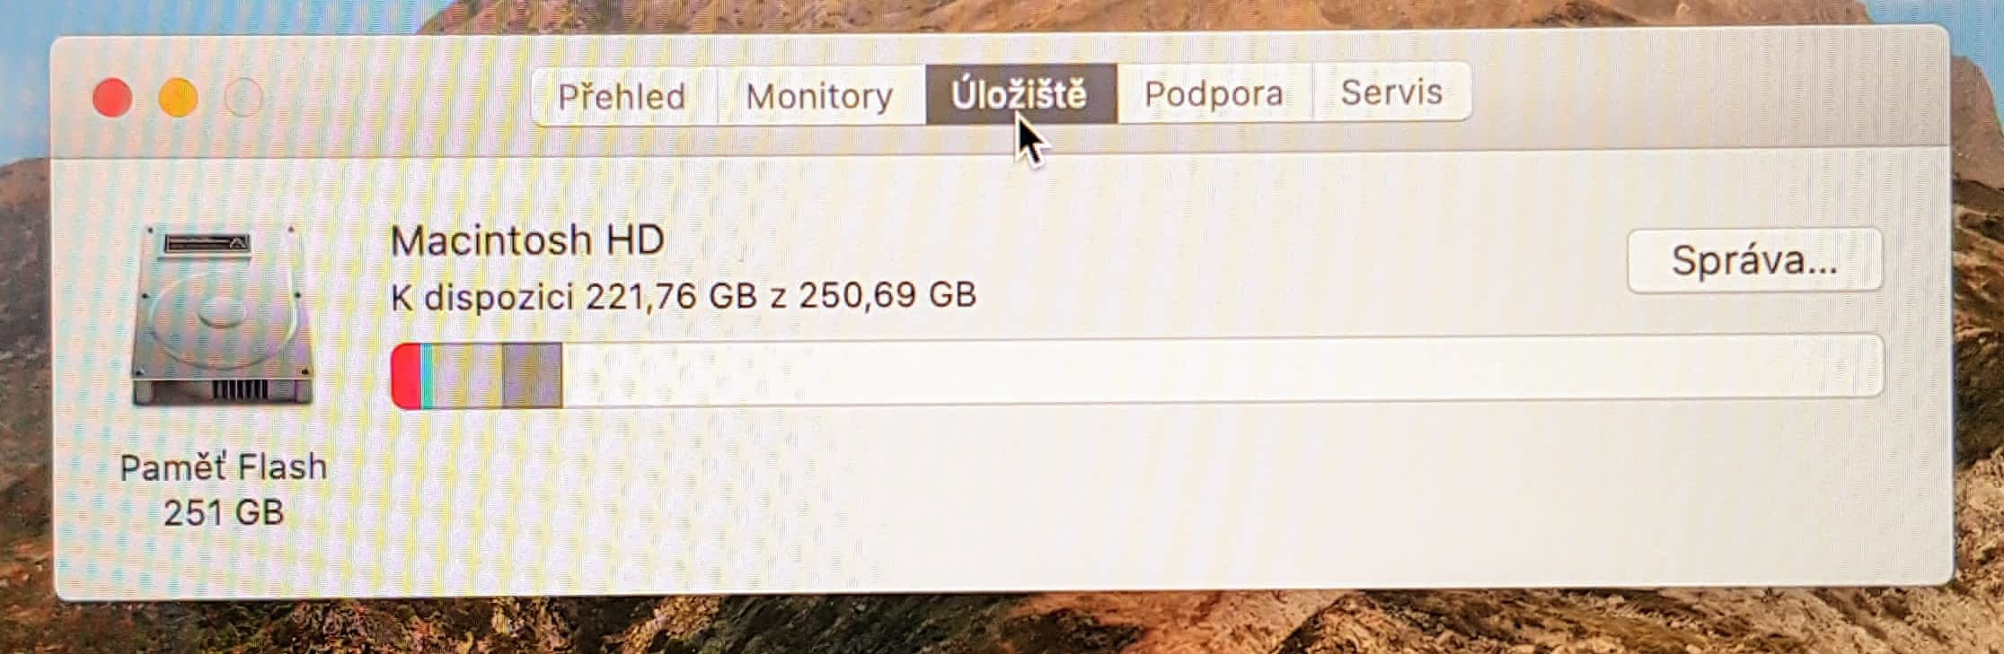Switch to the Přehled tab
Viewport: 2004px width, 654px height.
tap(622, 95)
